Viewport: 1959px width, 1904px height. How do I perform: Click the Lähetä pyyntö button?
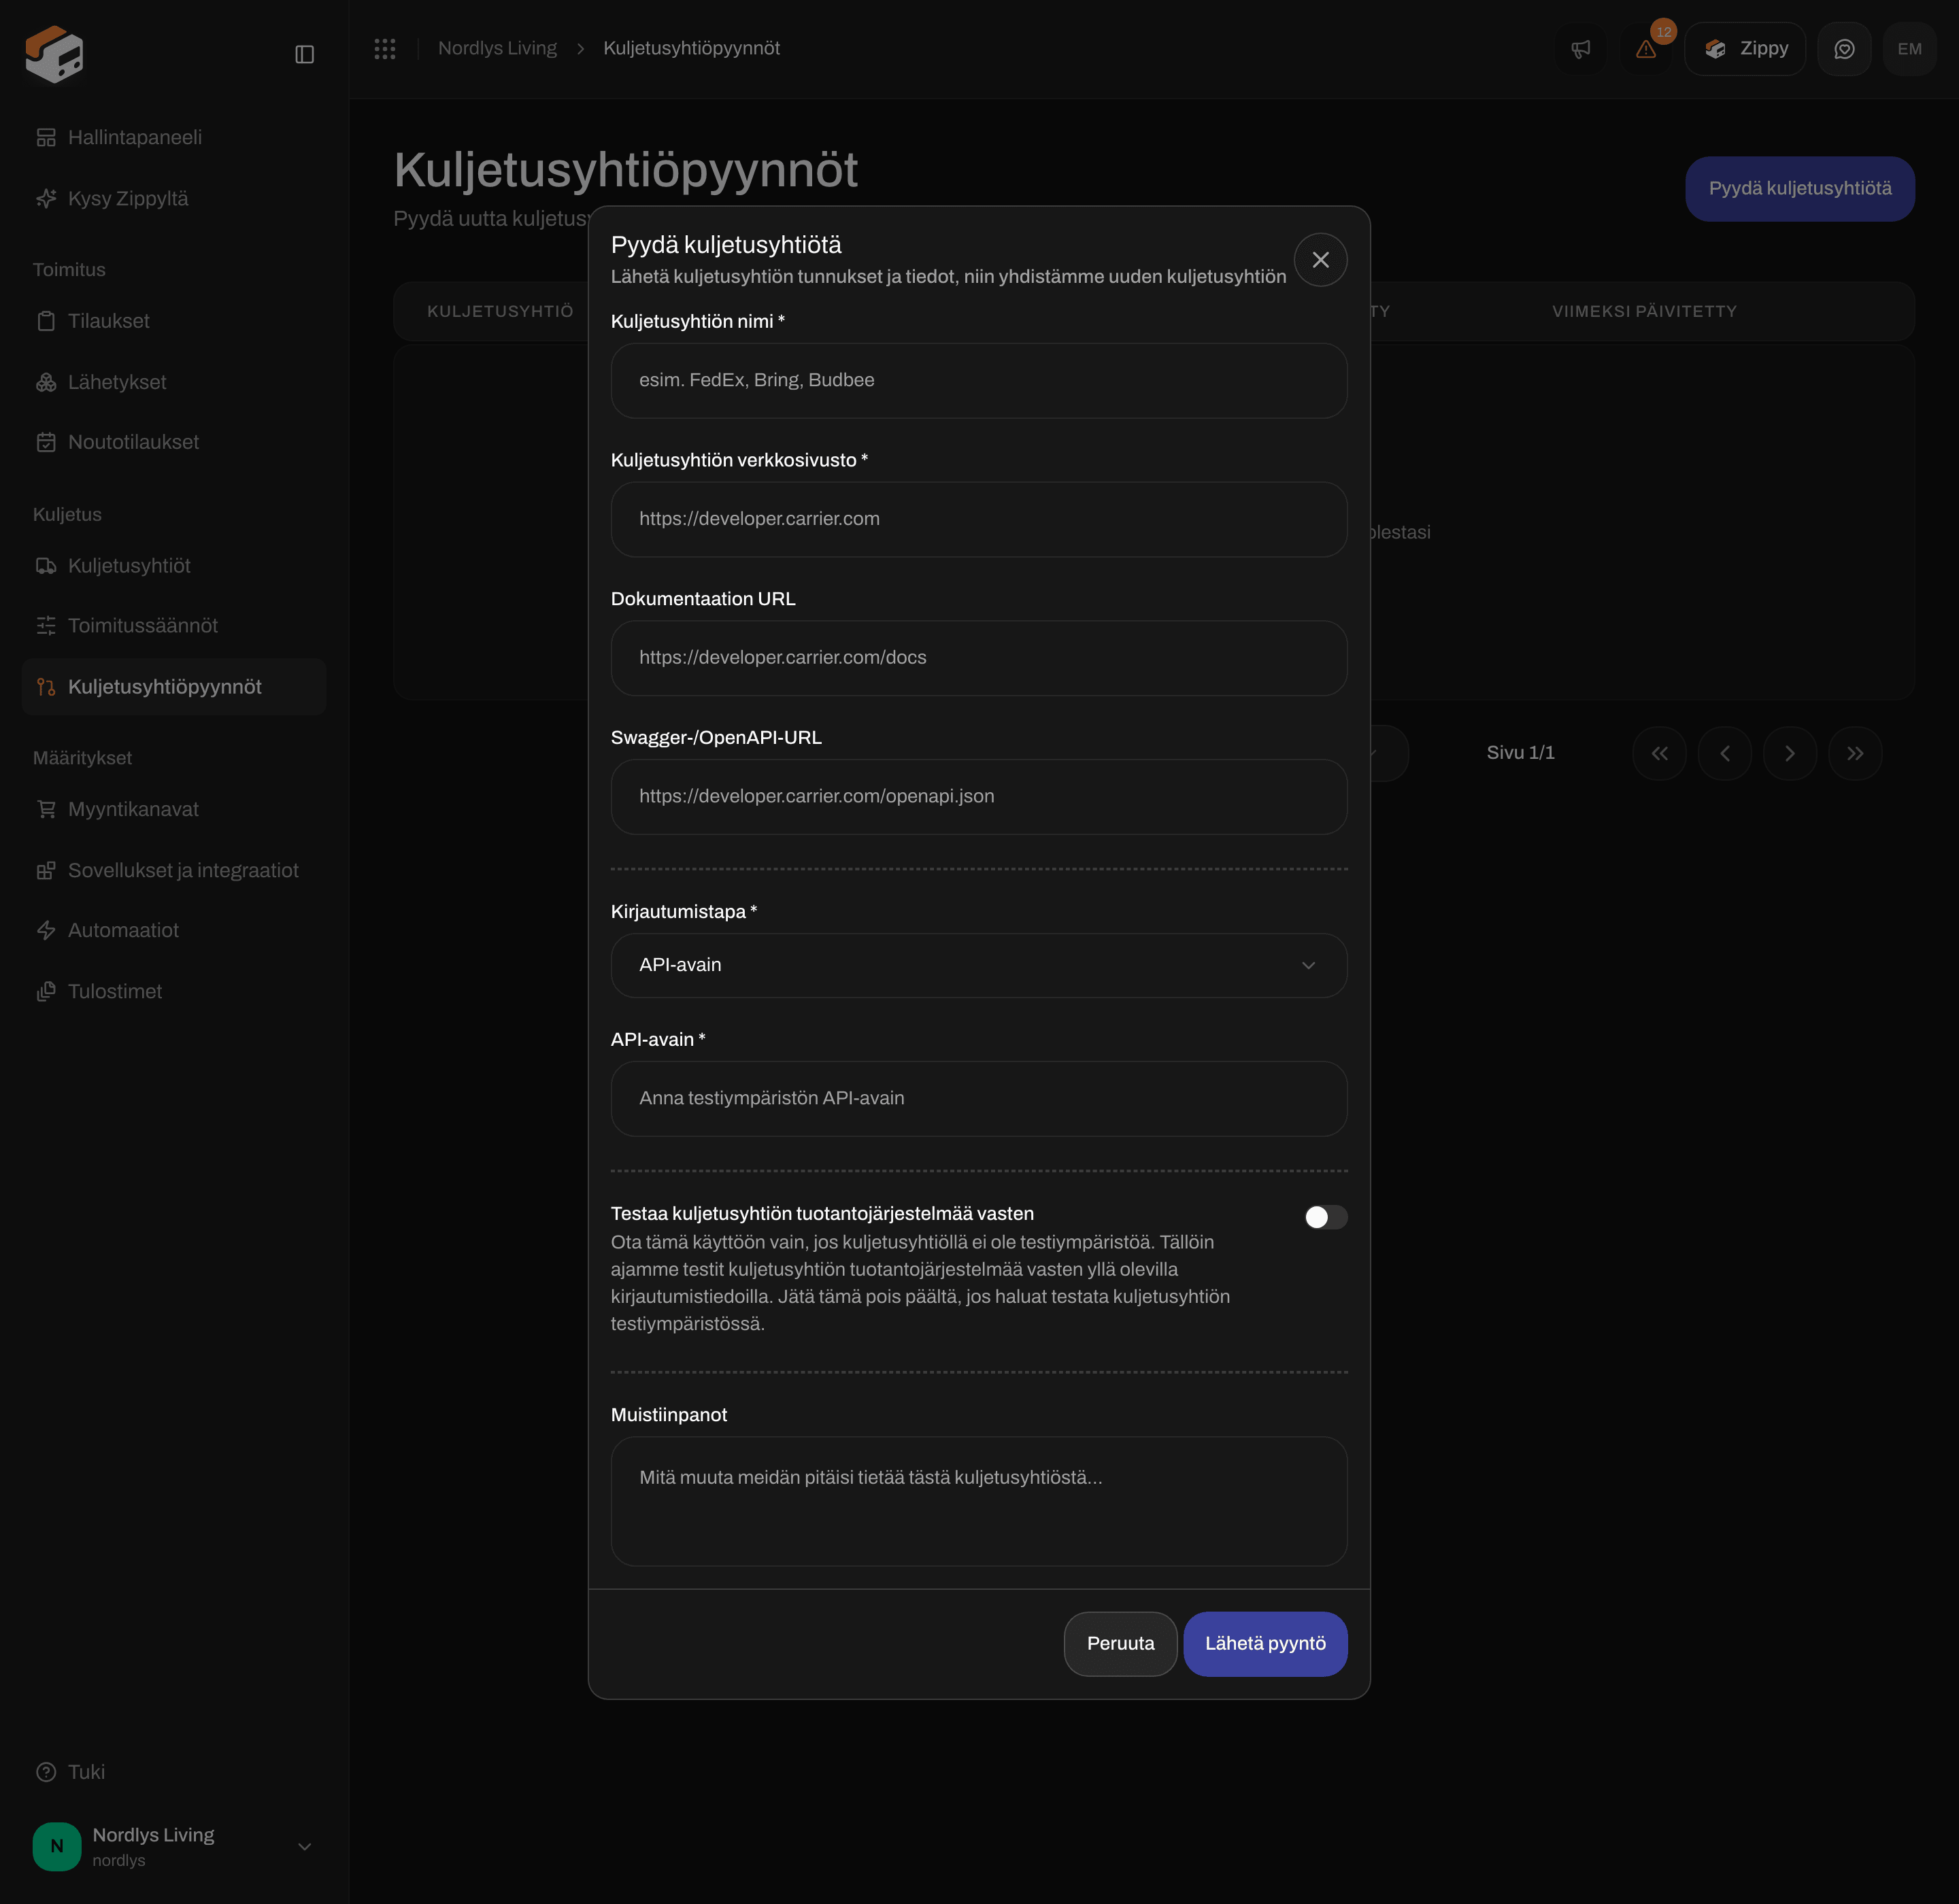tap(1265, 1643)
